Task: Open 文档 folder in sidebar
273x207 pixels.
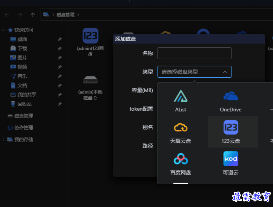Action: pos(22,86)
